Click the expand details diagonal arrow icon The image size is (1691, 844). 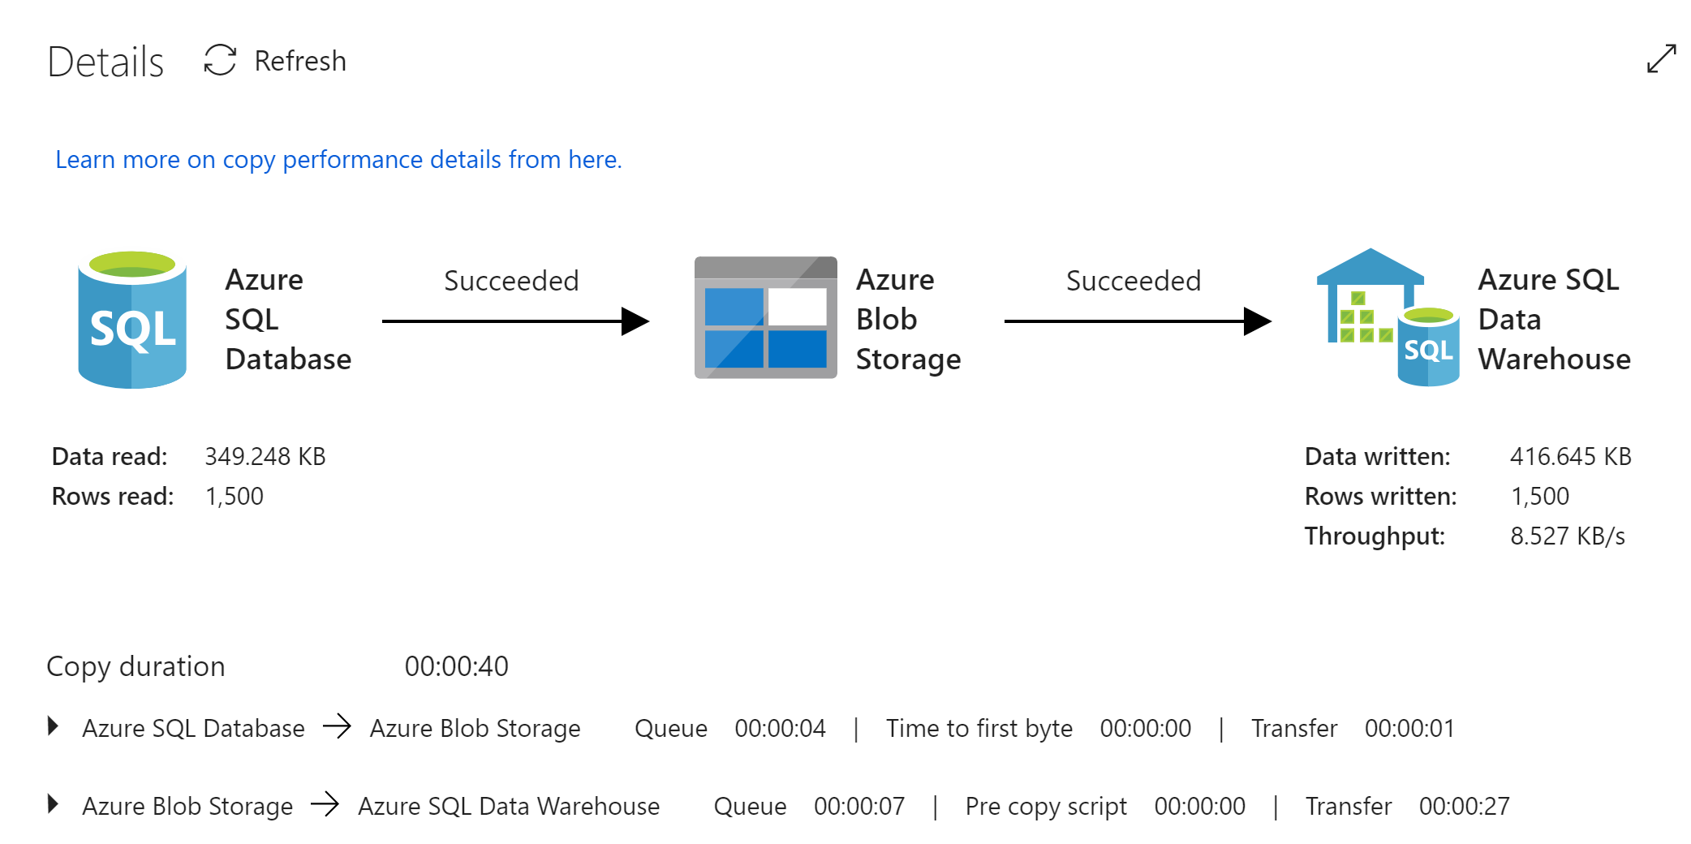(x=1661, y=58)
